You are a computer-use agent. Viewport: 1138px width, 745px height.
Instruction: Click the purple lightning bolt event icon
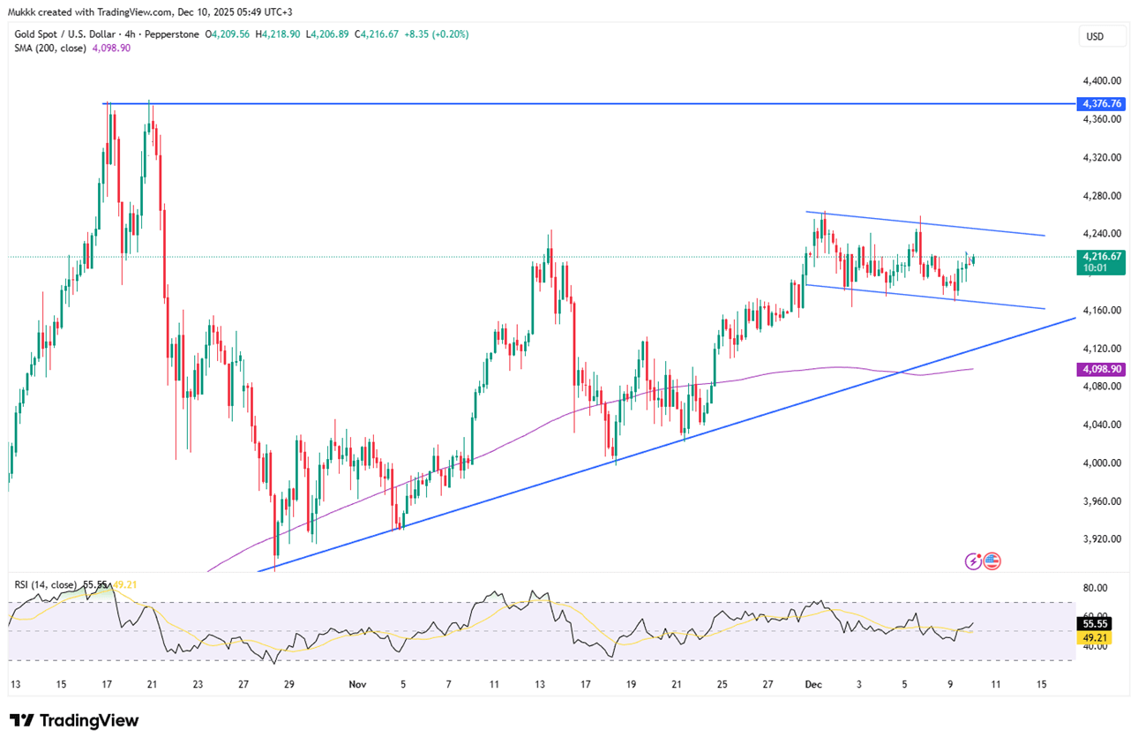(974, 561)
